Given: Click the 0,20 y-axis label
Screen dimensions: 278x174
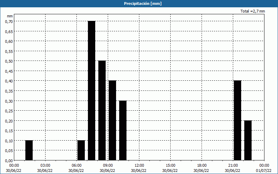Looking at the screenshot, I should click(x=9, y=121).
